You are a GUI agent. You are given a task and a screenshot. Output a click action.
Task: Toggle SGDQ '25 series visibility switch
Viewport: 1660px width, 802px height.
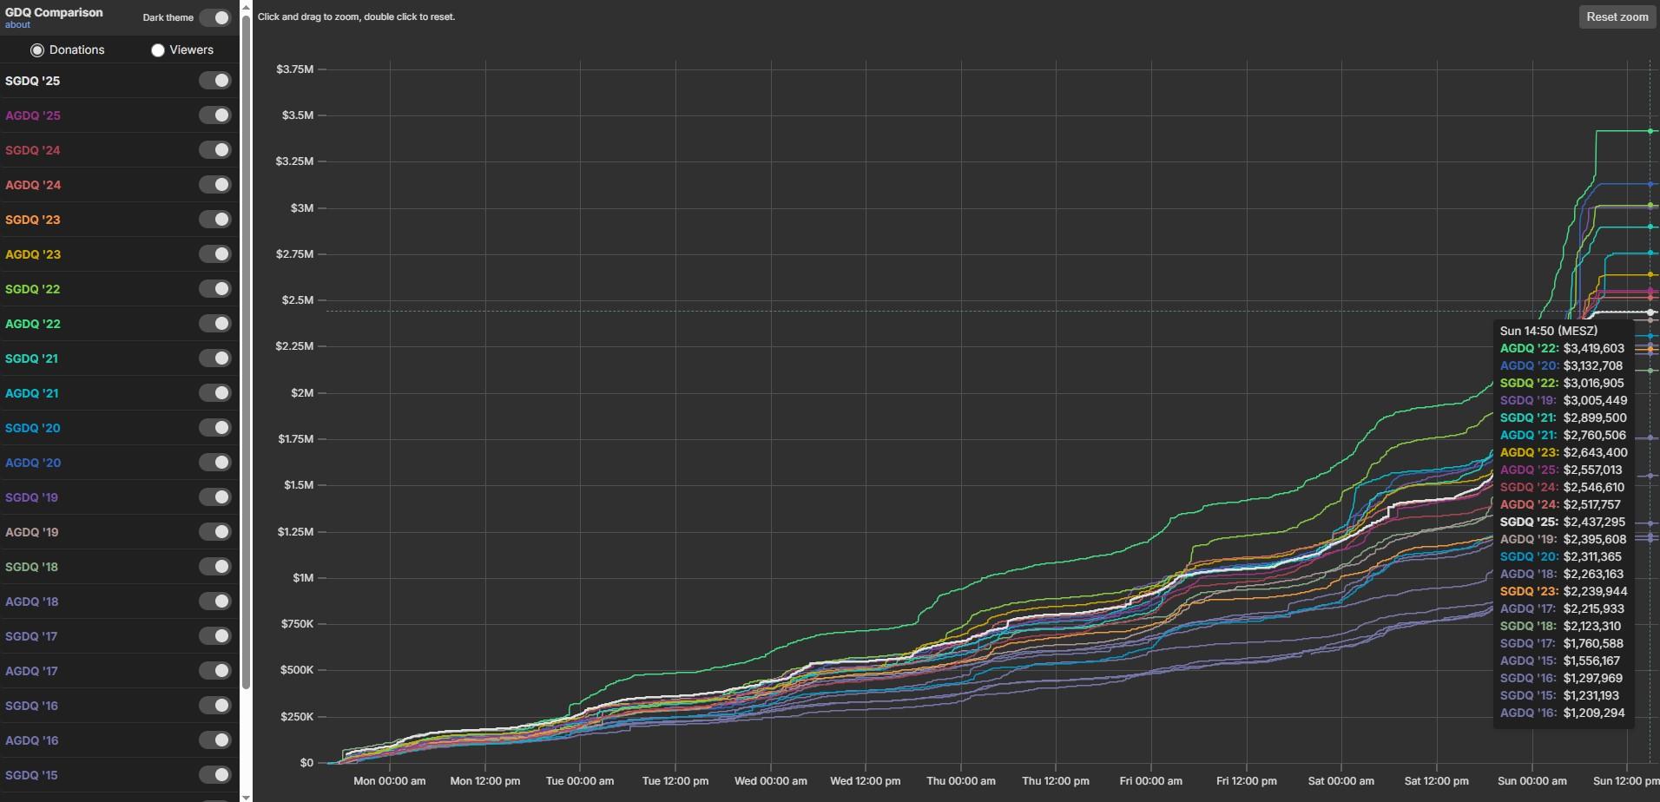(214, 81)
